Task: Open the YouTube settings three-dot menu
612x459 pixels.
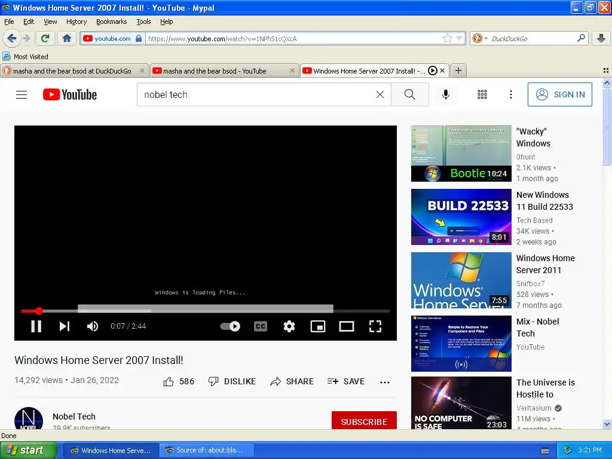Action: click(510, 94)
